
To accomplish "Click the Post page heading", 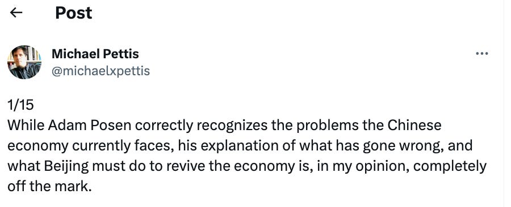I will [74, 13].
